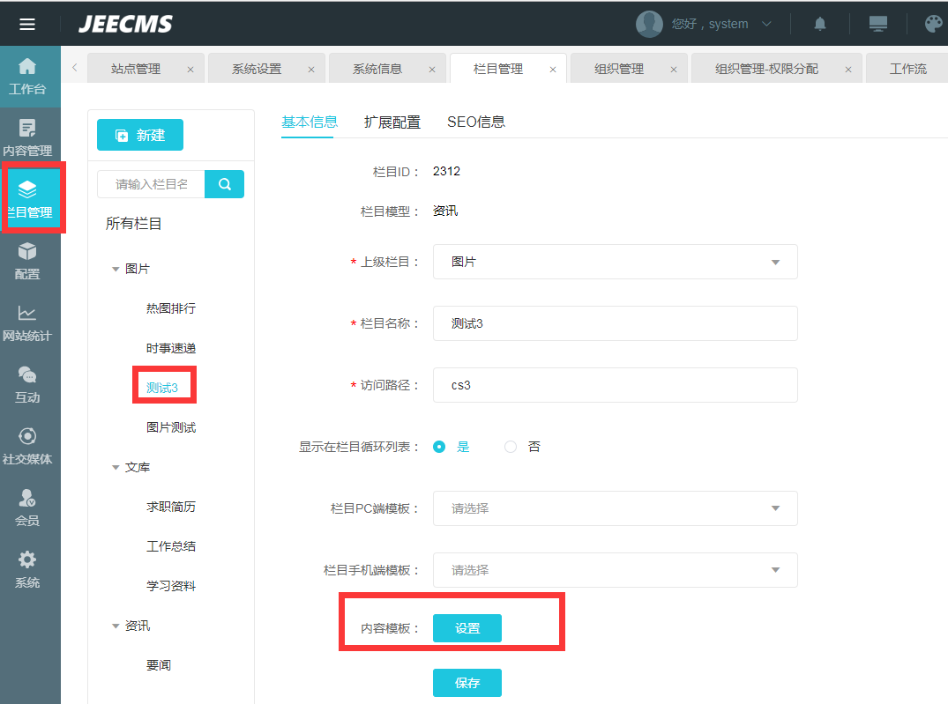This screenshot has height=704, width=948.
Task: Open the theme palette icon
Action: [x=934, y=24]
